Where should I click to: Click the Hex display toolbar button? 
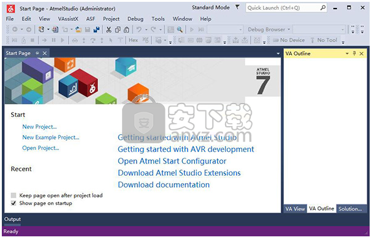(x=133, y=40)
